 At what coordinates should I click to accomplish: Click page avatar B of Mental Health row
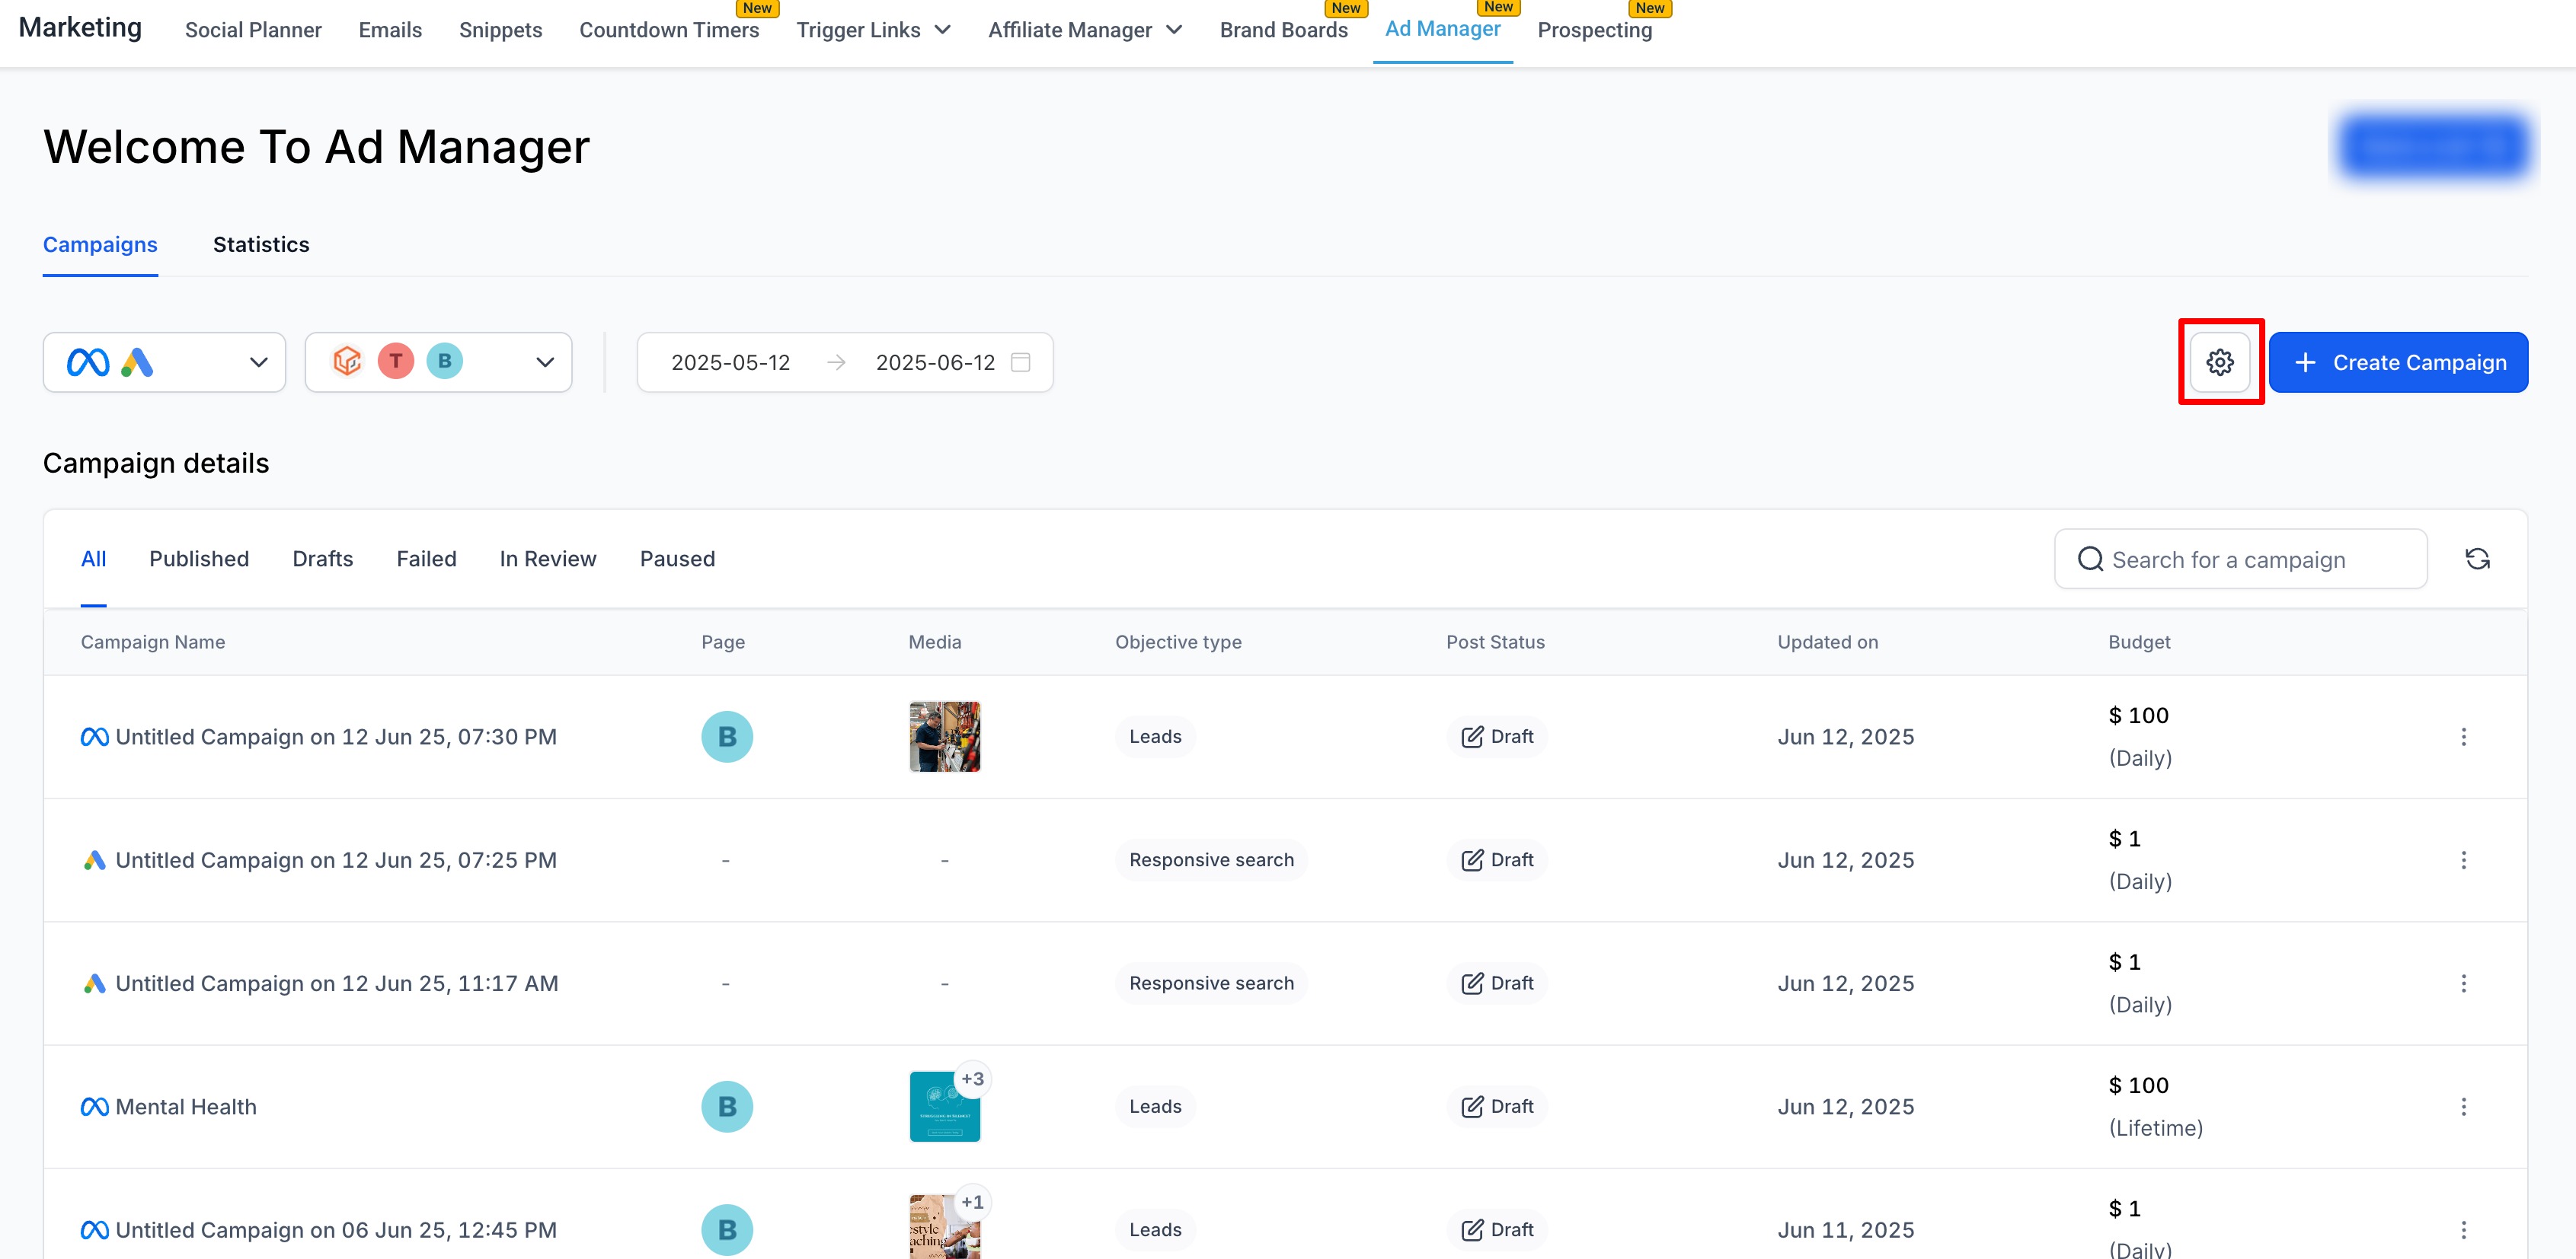tap(726, 1106)
